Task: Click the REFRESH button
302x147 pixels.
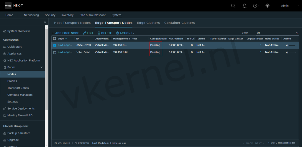Action: pyautogui.click(x=82, y=143)
